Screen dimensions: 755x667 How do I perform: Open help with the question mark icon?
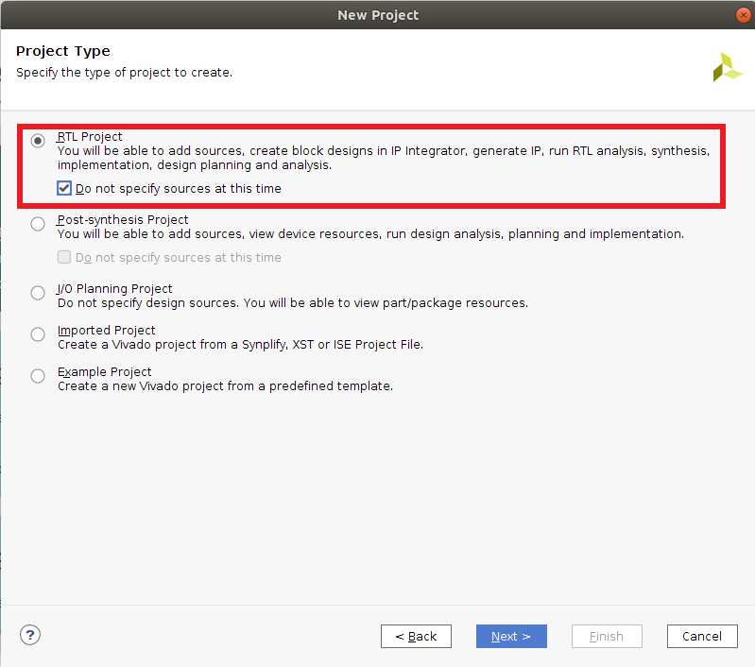(x=30, y=635)
